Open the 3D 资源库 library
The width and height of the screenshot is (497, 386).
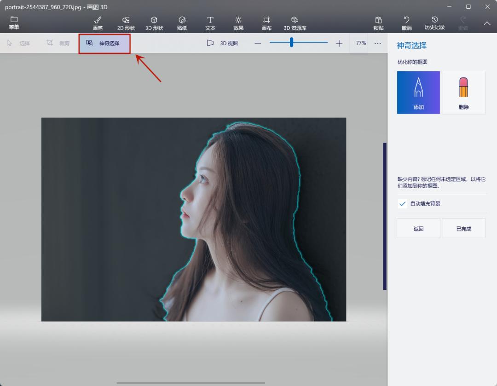[295, 23]
